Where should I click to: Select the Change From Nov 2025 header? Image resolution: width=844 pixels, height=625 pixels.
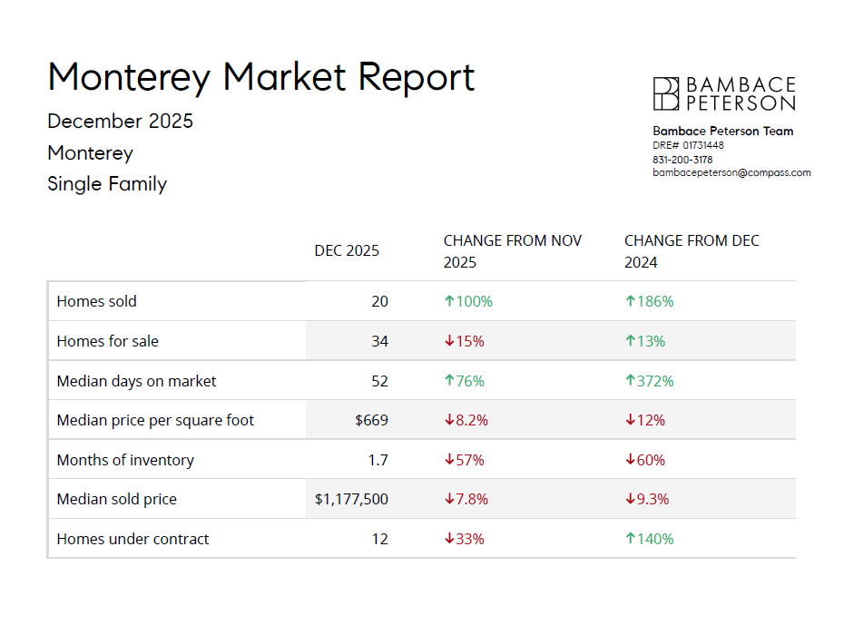[512, 251]
